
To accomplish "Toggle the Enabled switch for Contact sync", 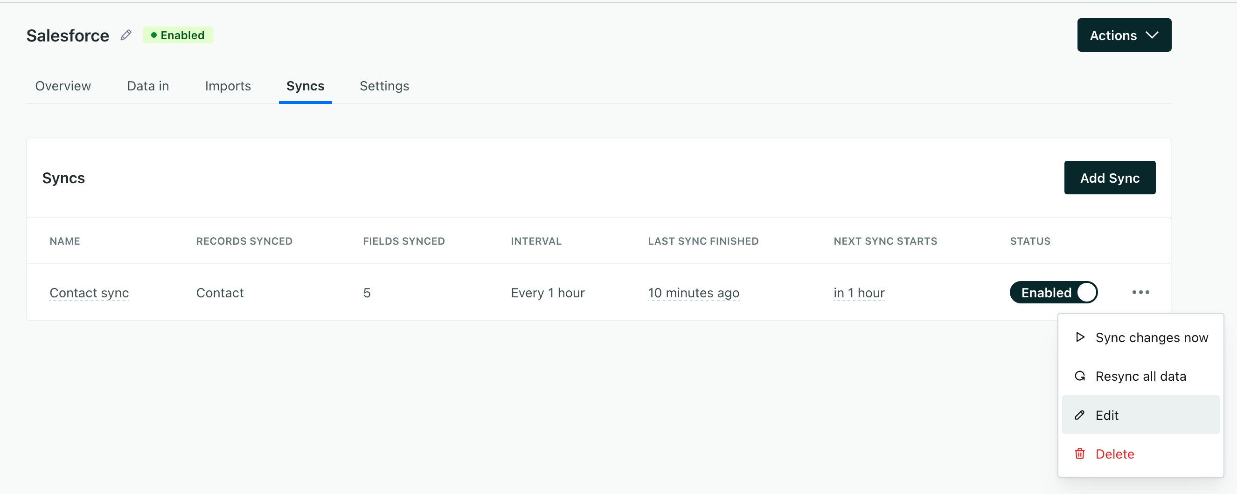I will click(x=1054, y=292).
